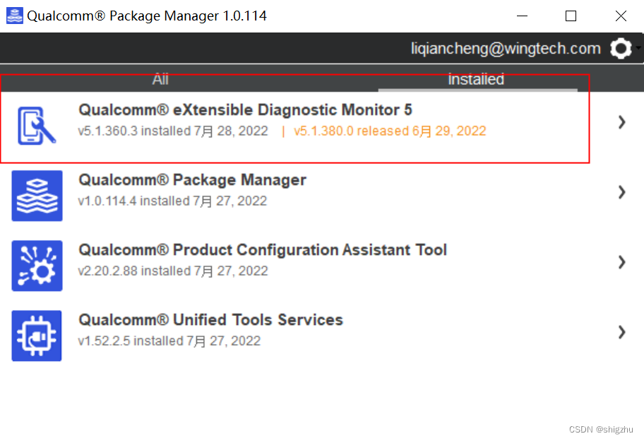Click the Package Manager title bar app icon
The height and width of the screenshot is (441, 644).
point(14,16)
